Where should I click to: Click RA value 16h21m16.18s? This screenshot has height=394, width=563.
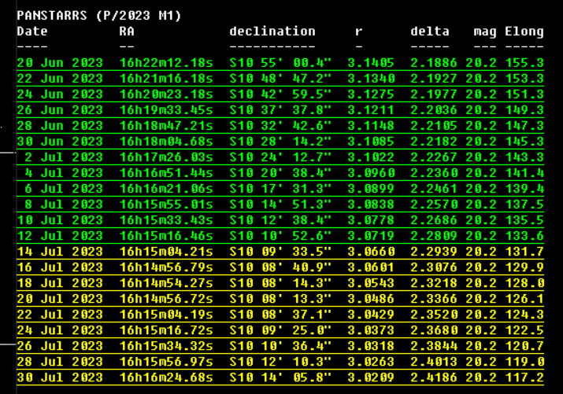pos(166,78)
